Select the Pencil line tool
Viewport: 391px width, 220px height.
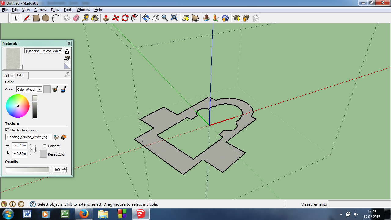[27, 18]
